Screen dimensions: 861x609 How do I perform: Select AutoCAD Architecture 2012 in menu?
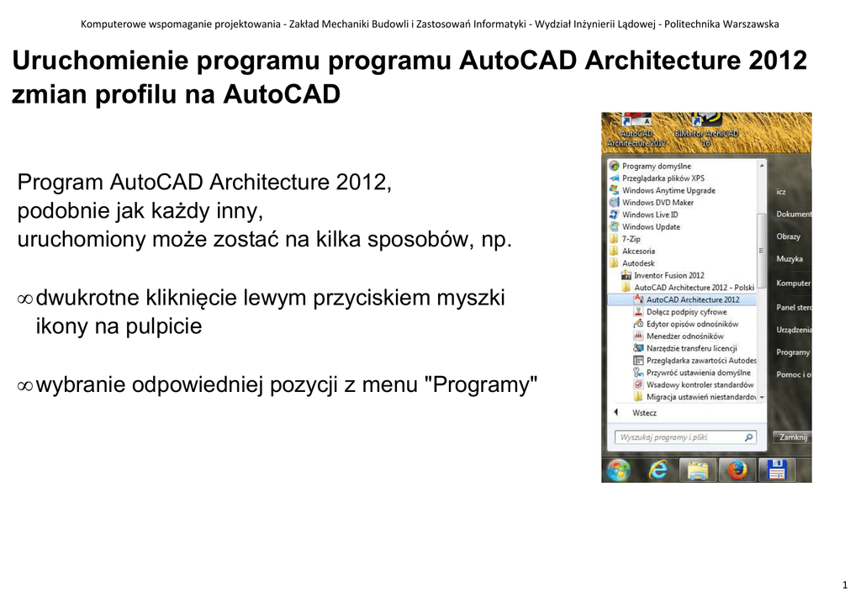click(692, 299)
